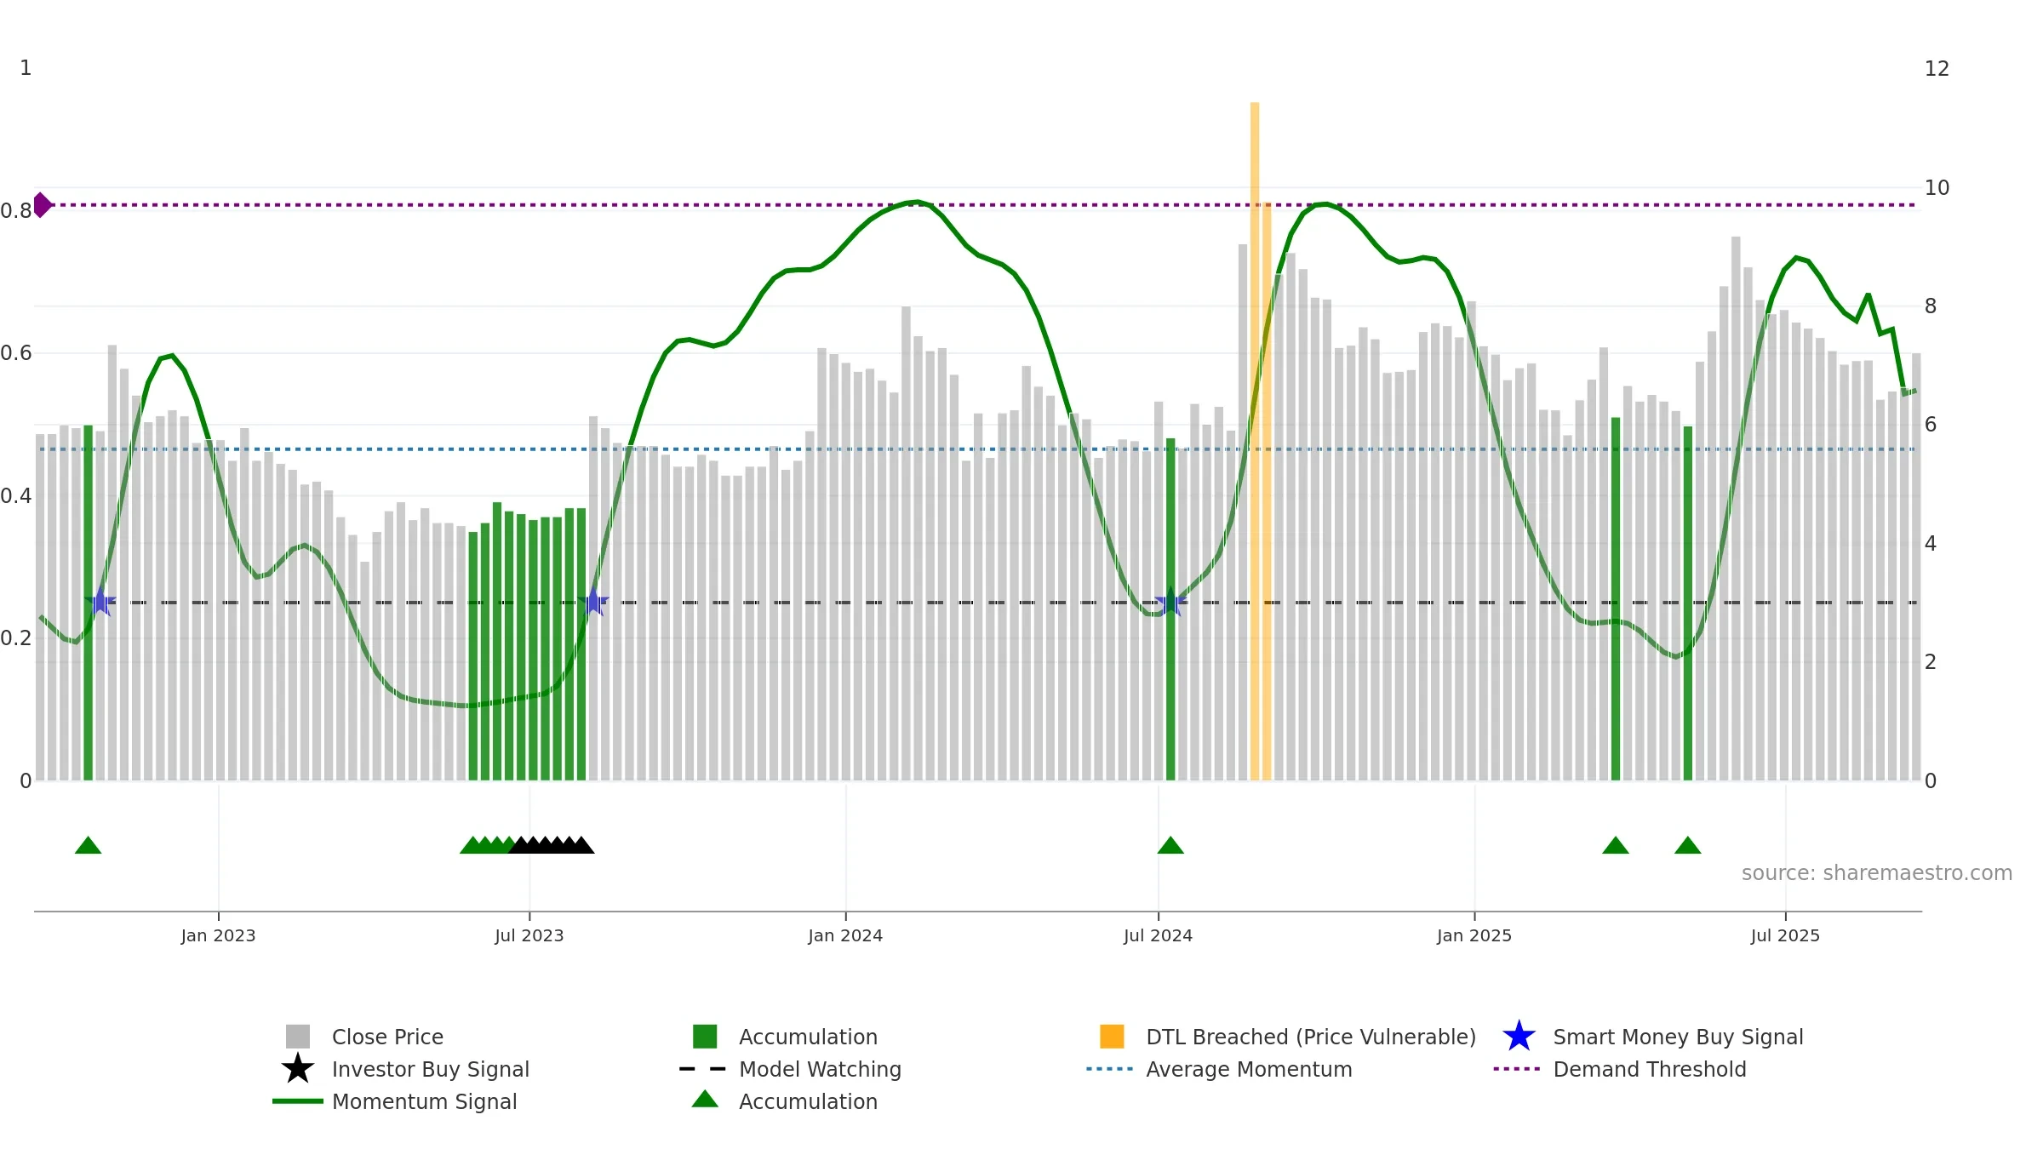Click the Investor Buy Signal black star in legend
Screen dimensions: 2043x1149
pyautogui.click(x=298, y=1069)
